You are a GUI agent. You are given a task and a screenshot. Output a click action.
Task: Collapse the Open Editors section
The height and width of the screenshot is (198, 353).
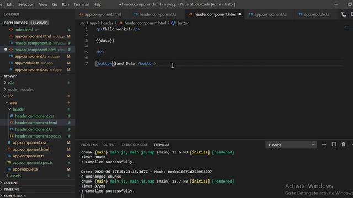[15, 23]
